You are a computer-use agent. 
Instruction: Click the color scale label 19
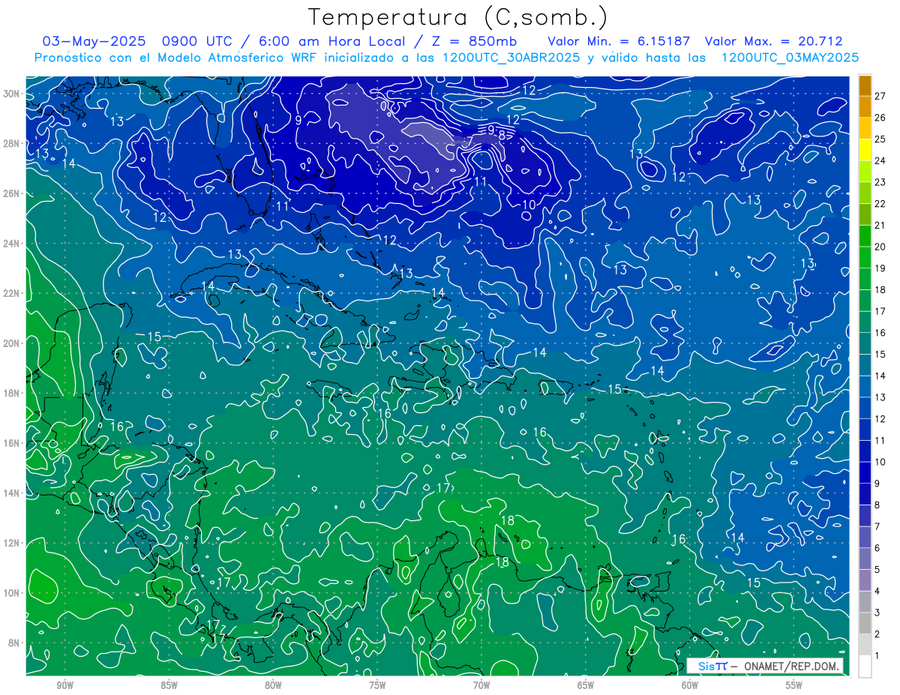pyautogui.click(x=880, y=268)
